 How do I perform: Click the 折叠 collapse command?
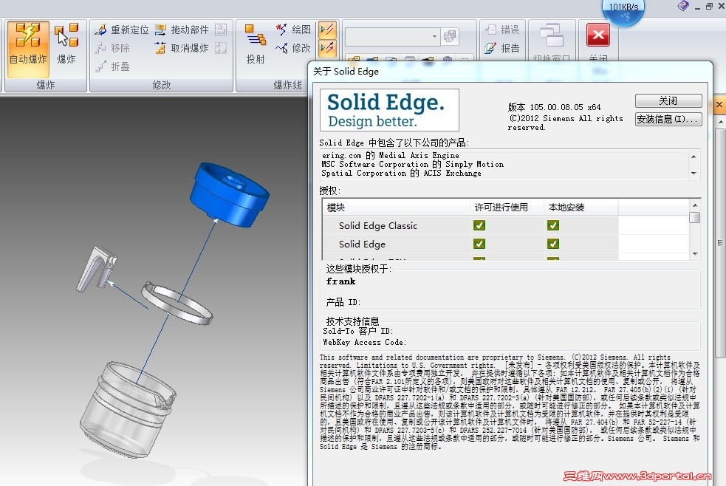click(112, 66)
